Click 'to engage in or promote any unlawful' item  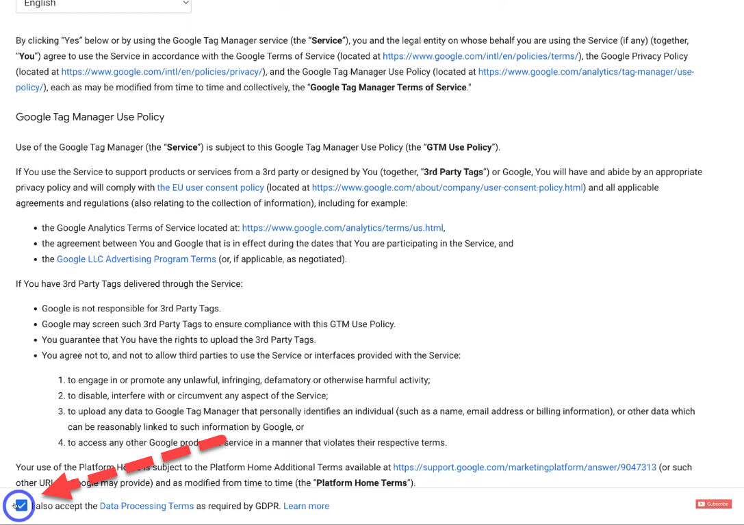point(249,380)
